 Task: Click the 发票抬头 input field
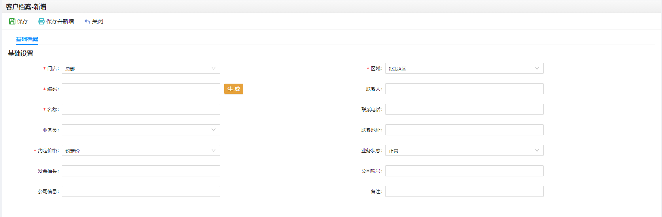click(141, 171)
